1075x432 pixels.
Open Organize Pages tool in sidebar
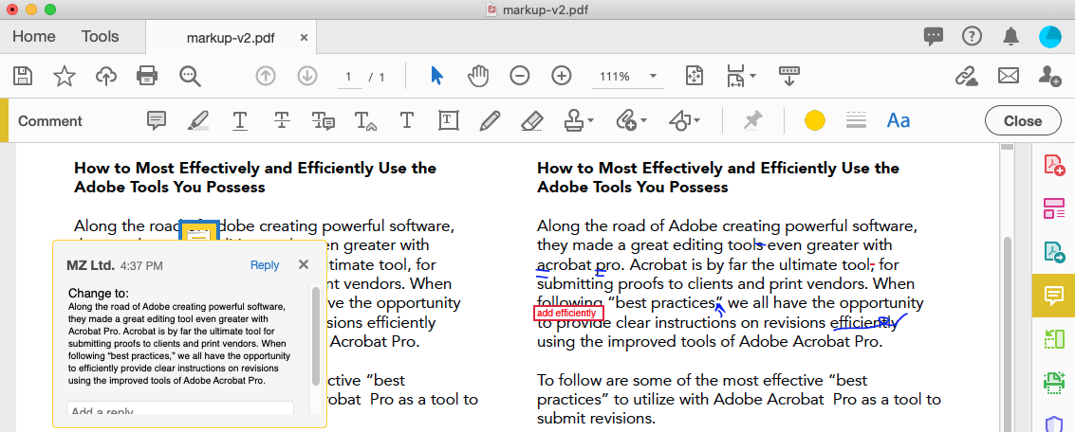point(1054,208)
